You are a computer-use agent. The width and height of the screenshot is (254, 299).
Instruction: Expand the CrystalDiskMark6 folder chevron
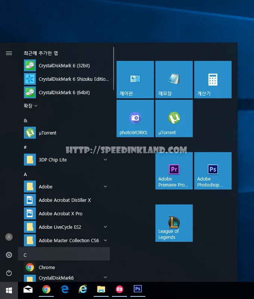(105, 277)
